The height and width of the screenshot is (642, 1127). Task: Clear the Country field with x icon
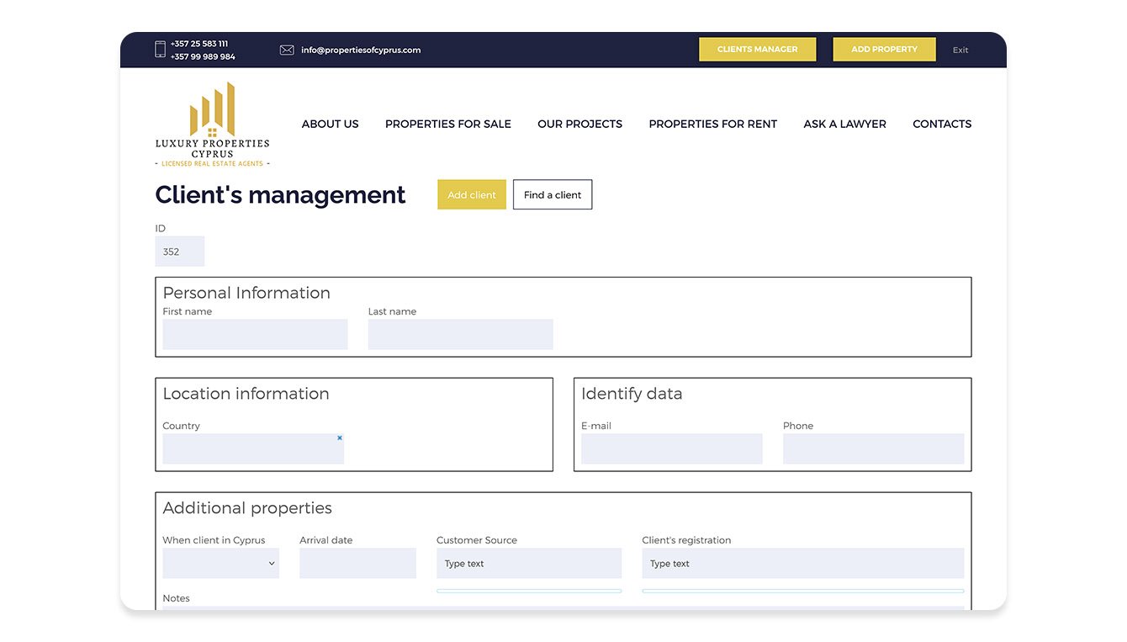[x=340, y=438]
